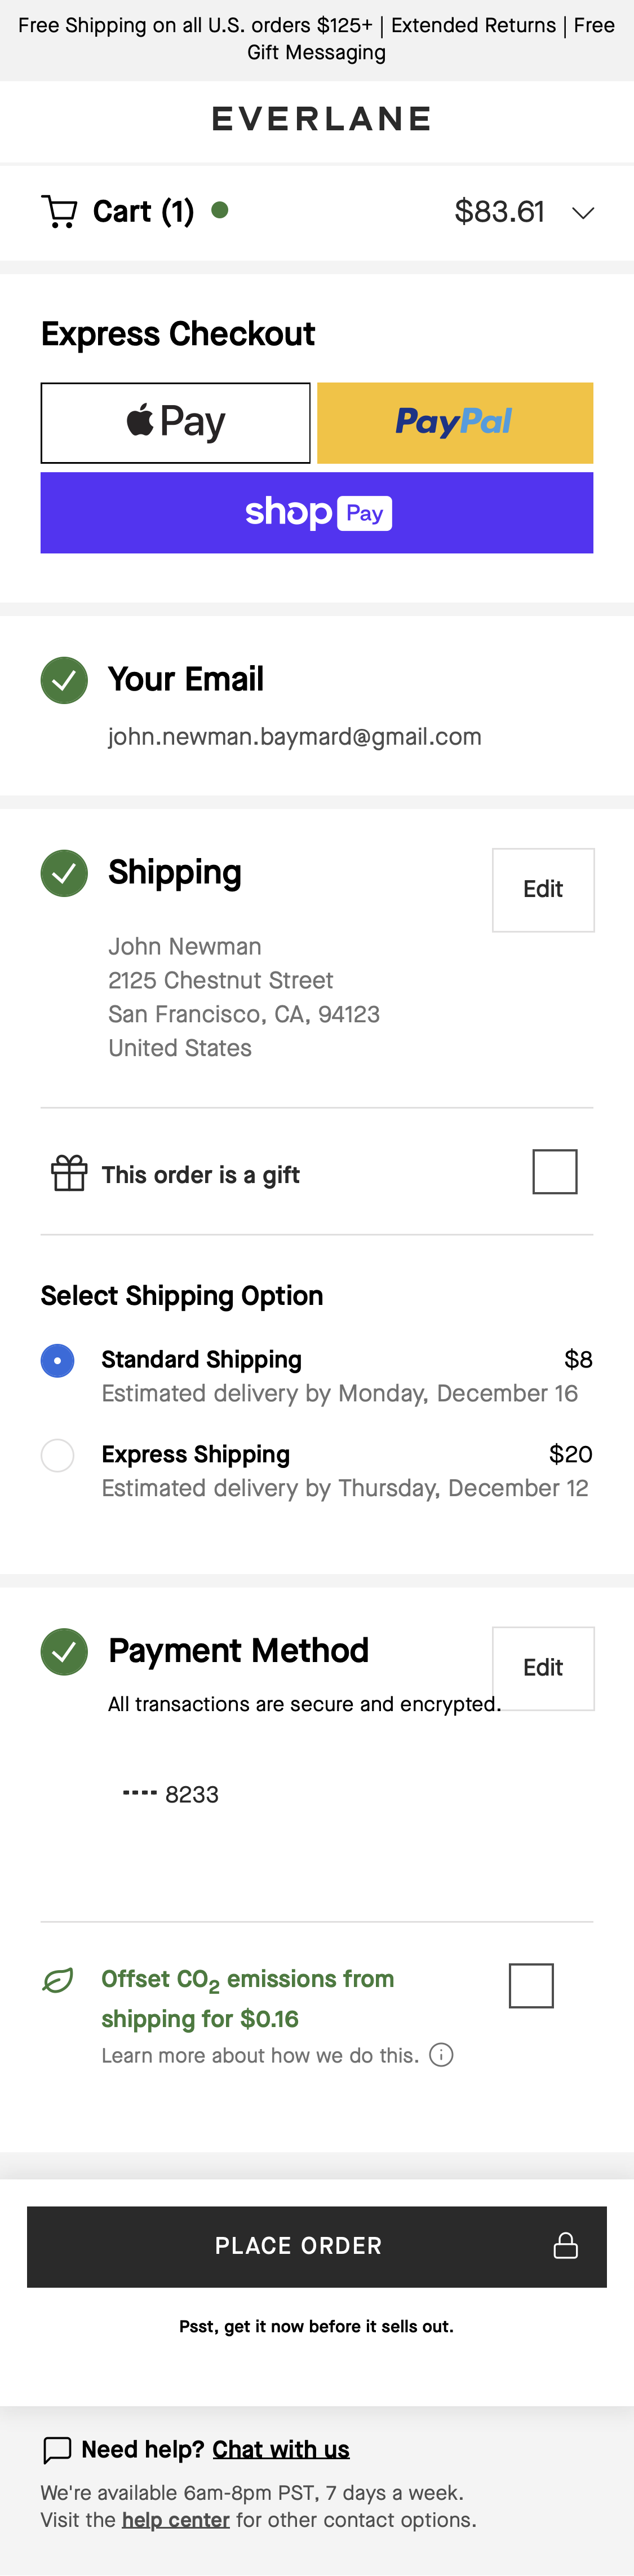Screen dimensions: 634x2576
Task: Click the shopping cart icon
Action: (60, 211)
